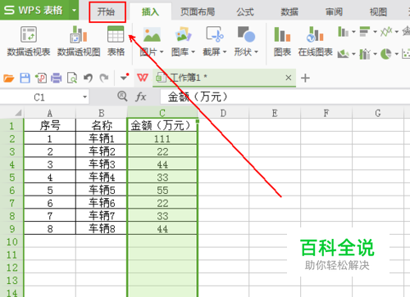Open online charts (在线图表)
The width and height of the screenshot is (410, 297).
pyautogui.click(x=315, y=42)
